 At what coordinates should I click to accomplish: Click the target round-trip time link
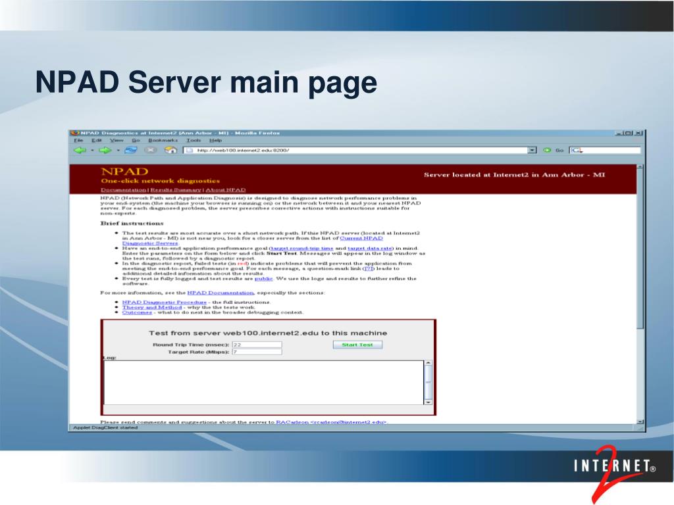coord(301,248)
